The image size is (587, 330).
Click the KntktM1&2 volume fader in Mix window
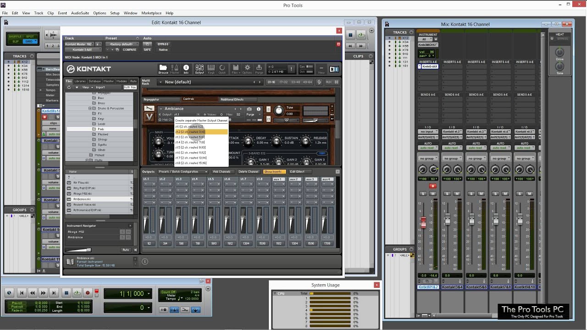point(424,222)
